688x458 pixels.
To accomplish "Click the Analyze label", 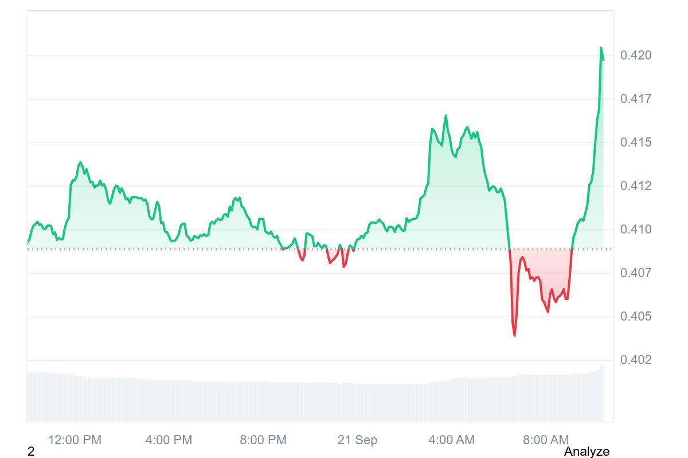I will (x=587, y=452).
